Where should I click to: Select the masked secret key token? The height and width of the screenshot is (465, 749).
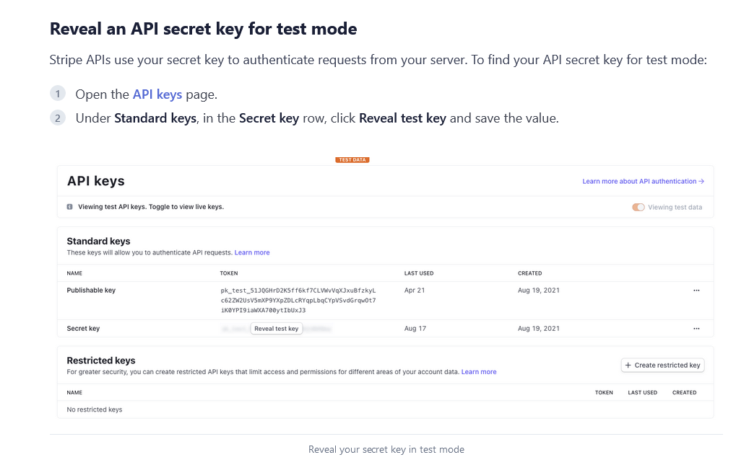click(238, 328)
